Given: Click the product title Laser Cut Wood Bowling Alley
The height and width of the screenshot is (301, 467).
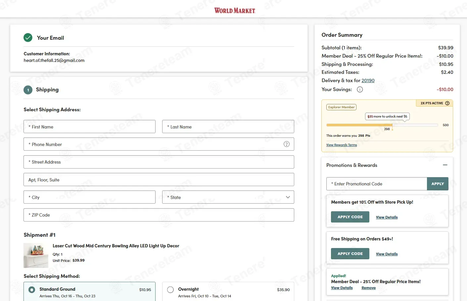Looking at the screenshot, I should pyautogui.click(x=116, y=246).
